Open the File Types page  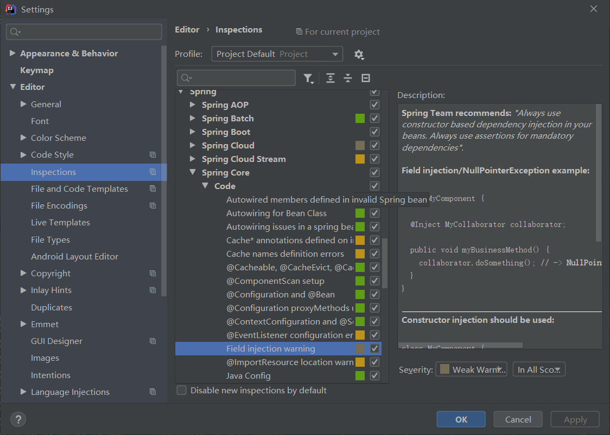[x=50, y=240]
